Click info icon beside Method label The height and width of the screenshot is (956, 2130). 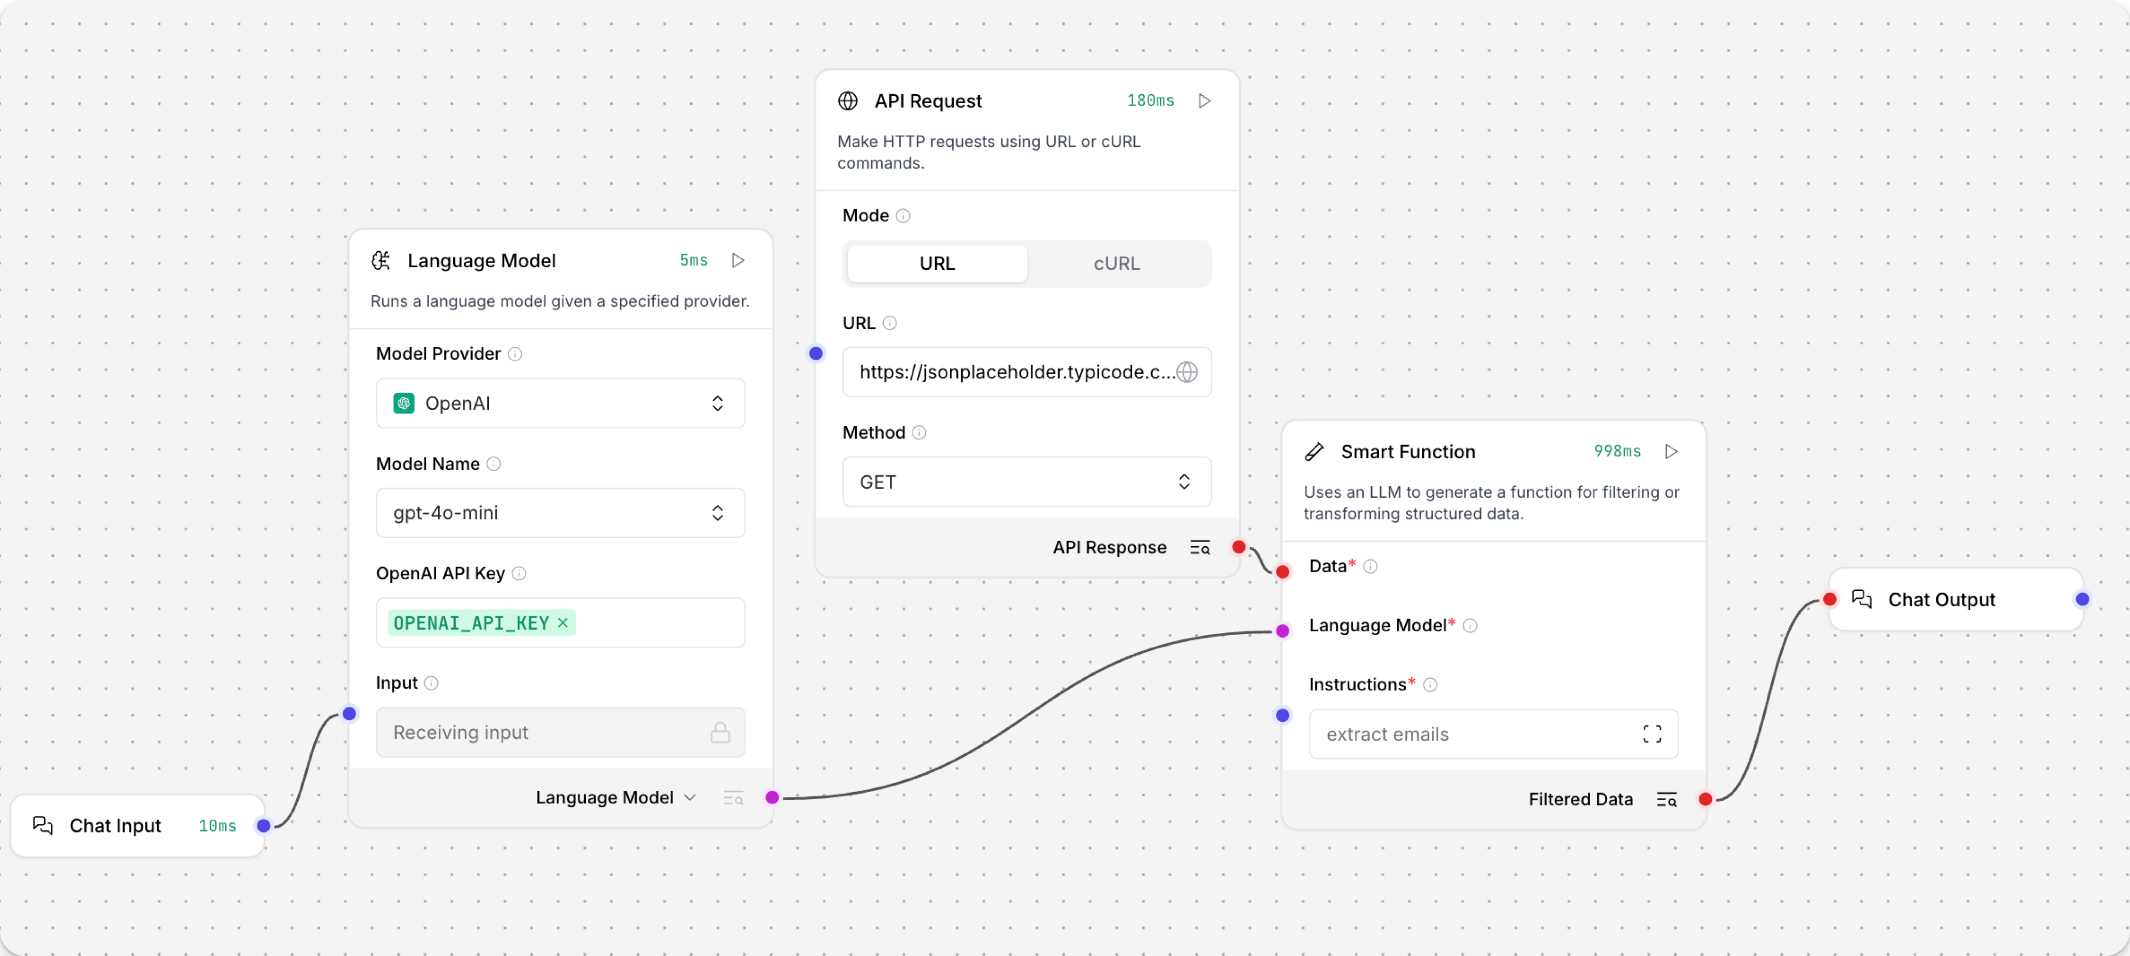tap(919, 432)
